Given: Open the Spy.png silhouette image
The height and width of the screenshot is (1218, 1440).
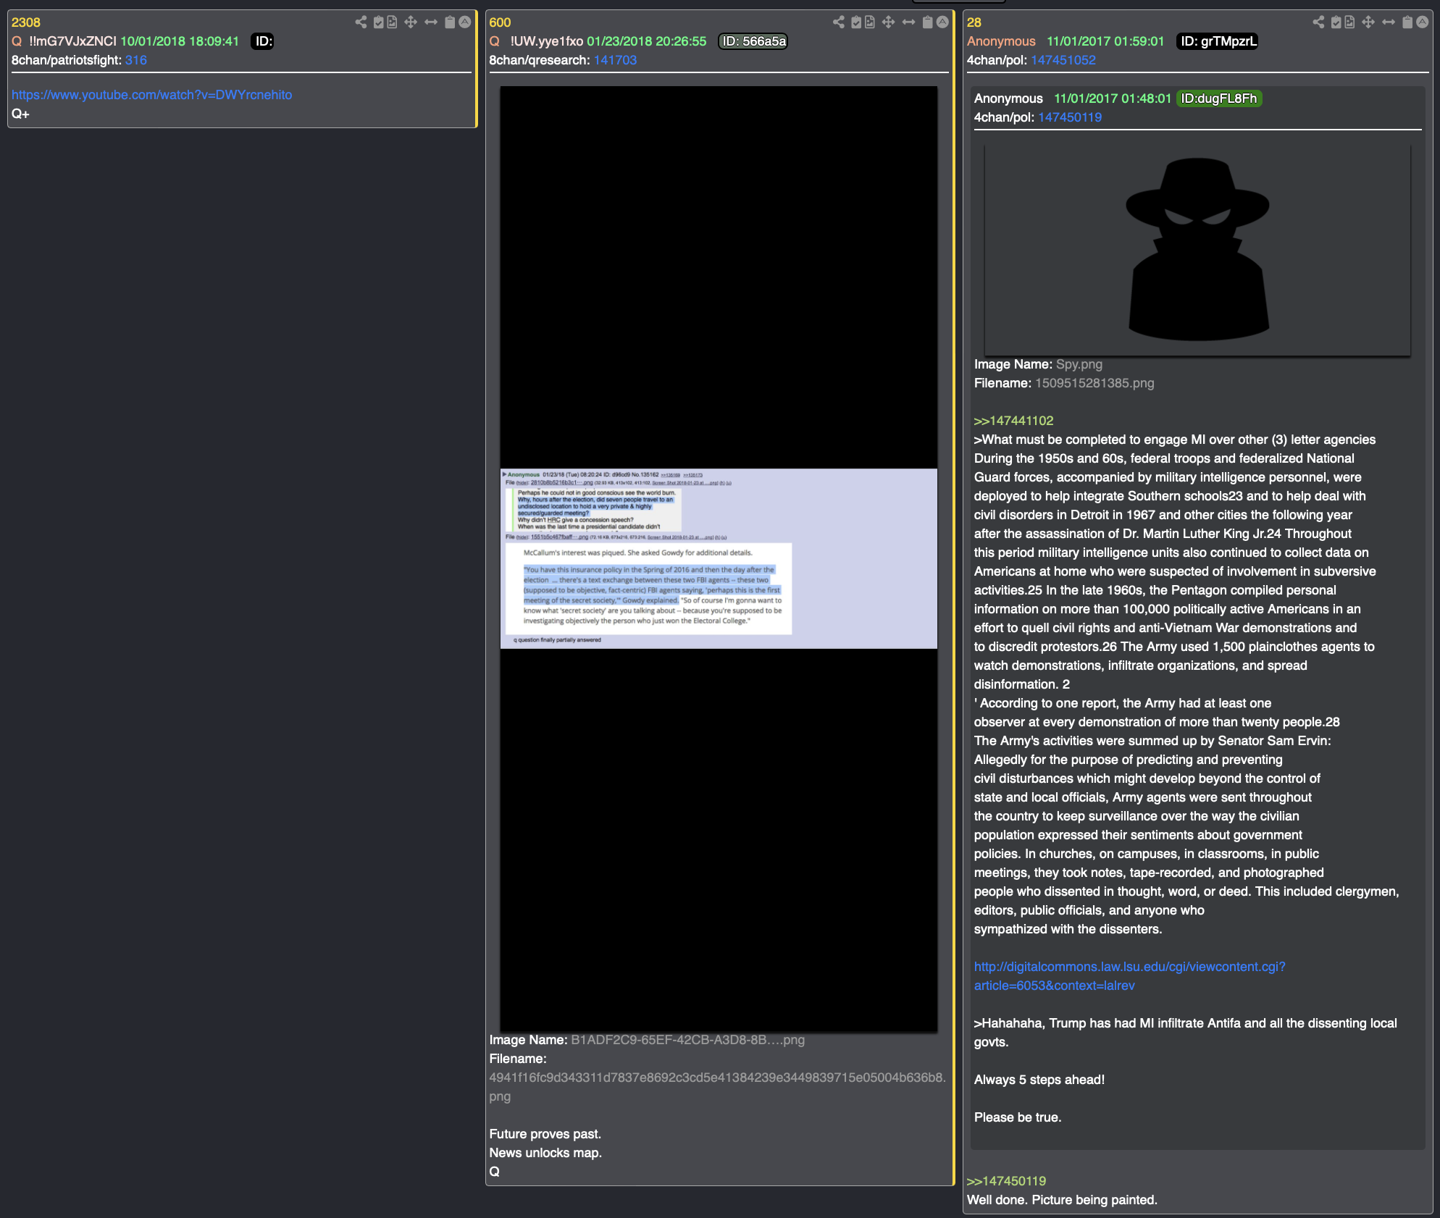Looking at the screenshot, I should pos(1197,249).
